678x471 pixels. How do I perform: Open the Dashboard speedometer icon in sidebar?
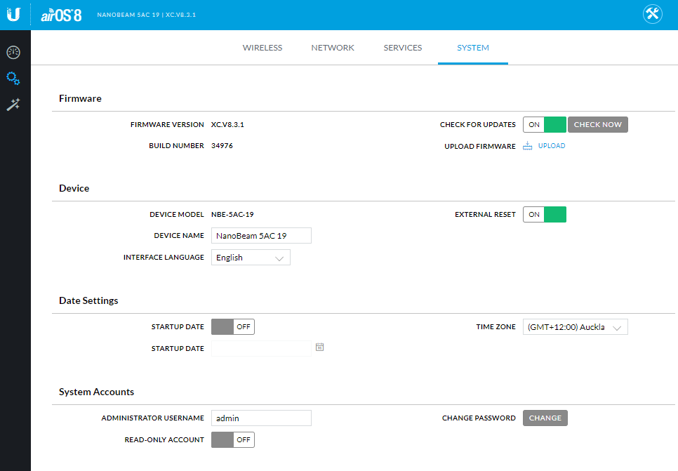point(13,52)
